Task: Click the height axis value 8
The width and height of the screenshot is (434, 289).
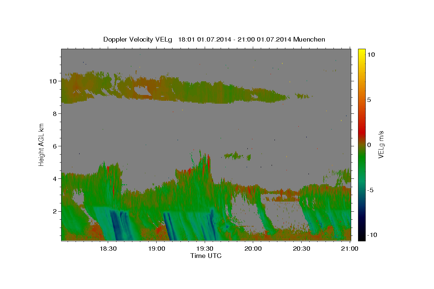Action: point(54,113)
